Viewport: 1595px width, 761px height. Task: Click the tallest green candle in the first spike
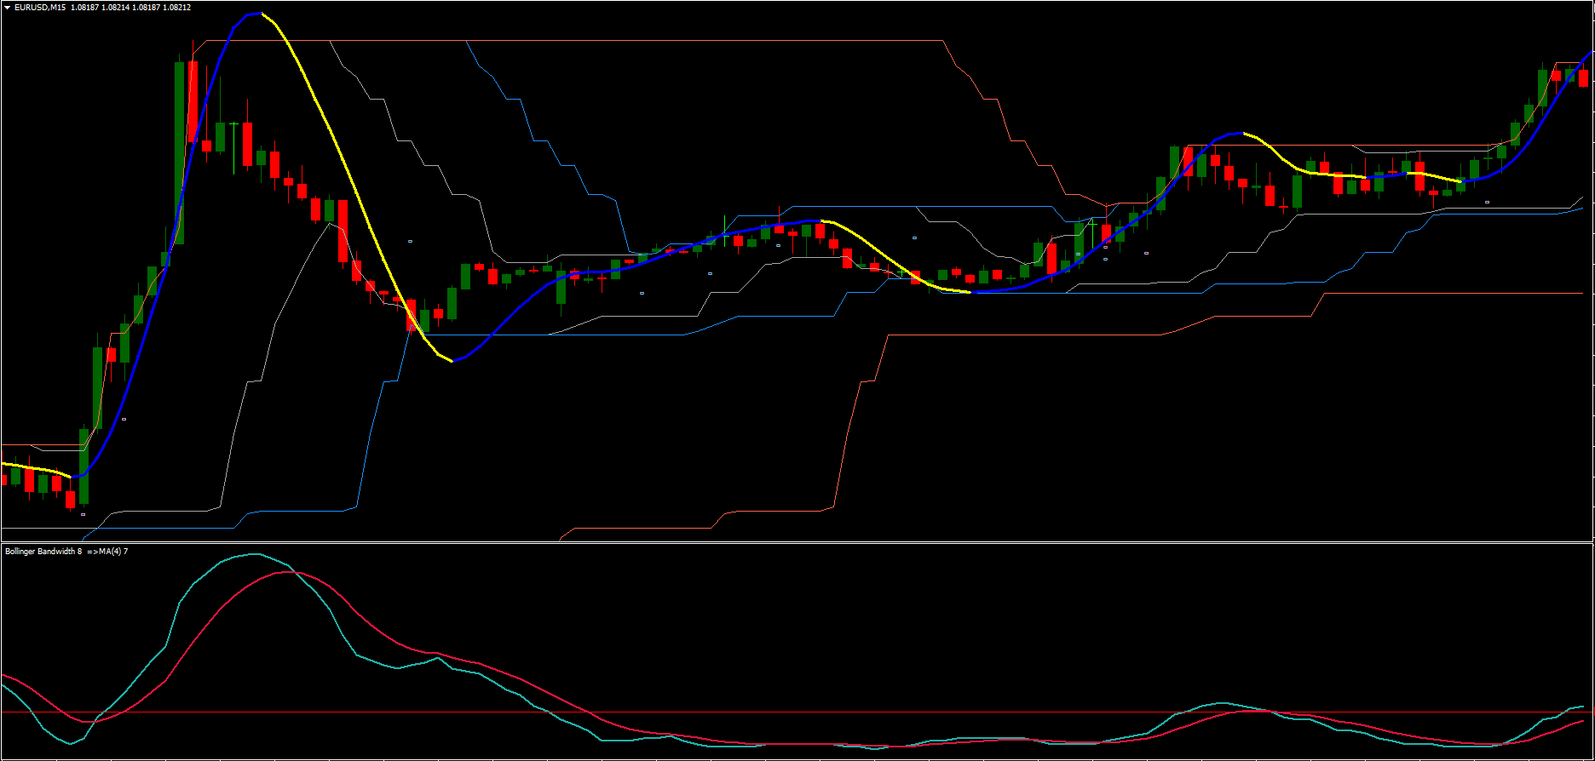tap(180, 153)
